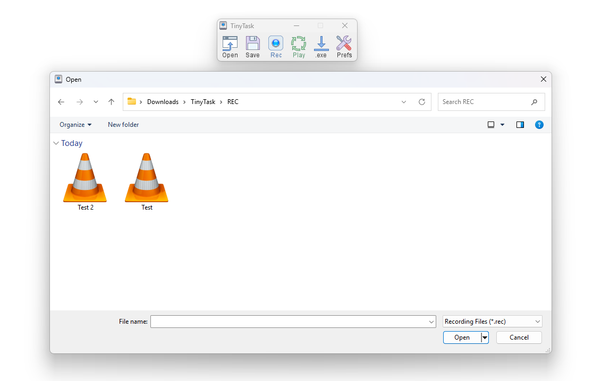The image size is (610, 381).
Task: Click the TinyTask title bar app icon
Action: coord(223,25)
